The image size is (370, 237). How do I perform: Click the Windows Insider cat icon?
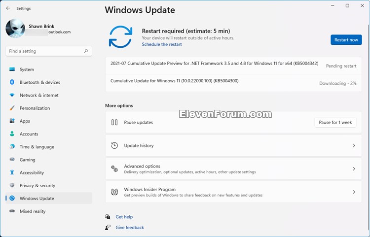pyautogui.click(x=114, y=192)
